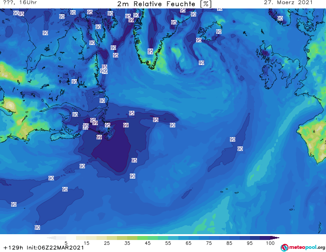This screenshot has height=252, width=326.
Task: Click the pointed arrow end of color bar
Action: click(275, 238)
